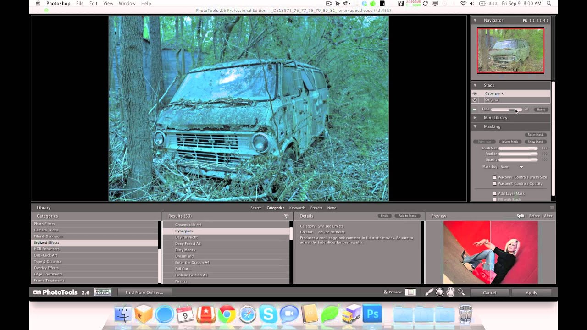
Task: Click the Reset Mask button
Action: (535, 135)
